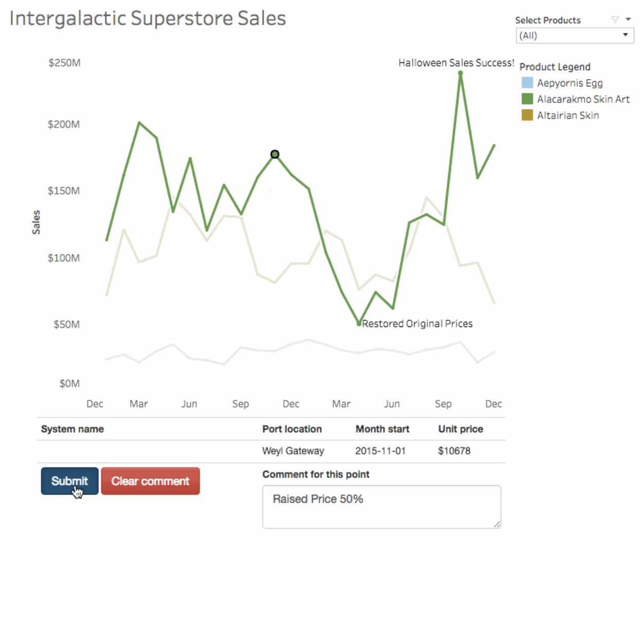Click the Alacarakmo Skin Art green swatch

click(527, 99)
